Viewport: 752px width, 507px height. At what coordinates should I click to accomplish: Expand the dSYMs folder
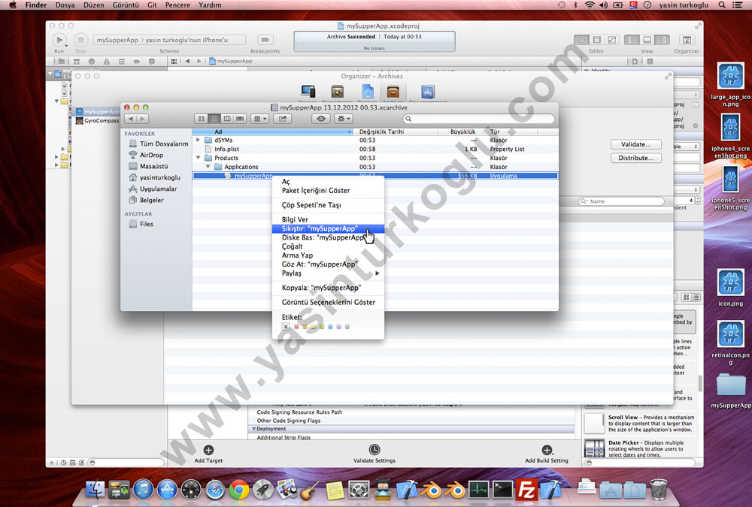tap(198, 140)
